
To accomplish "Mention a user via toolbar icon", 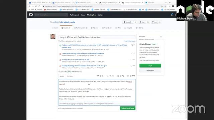I will click(x=128, y=76).
